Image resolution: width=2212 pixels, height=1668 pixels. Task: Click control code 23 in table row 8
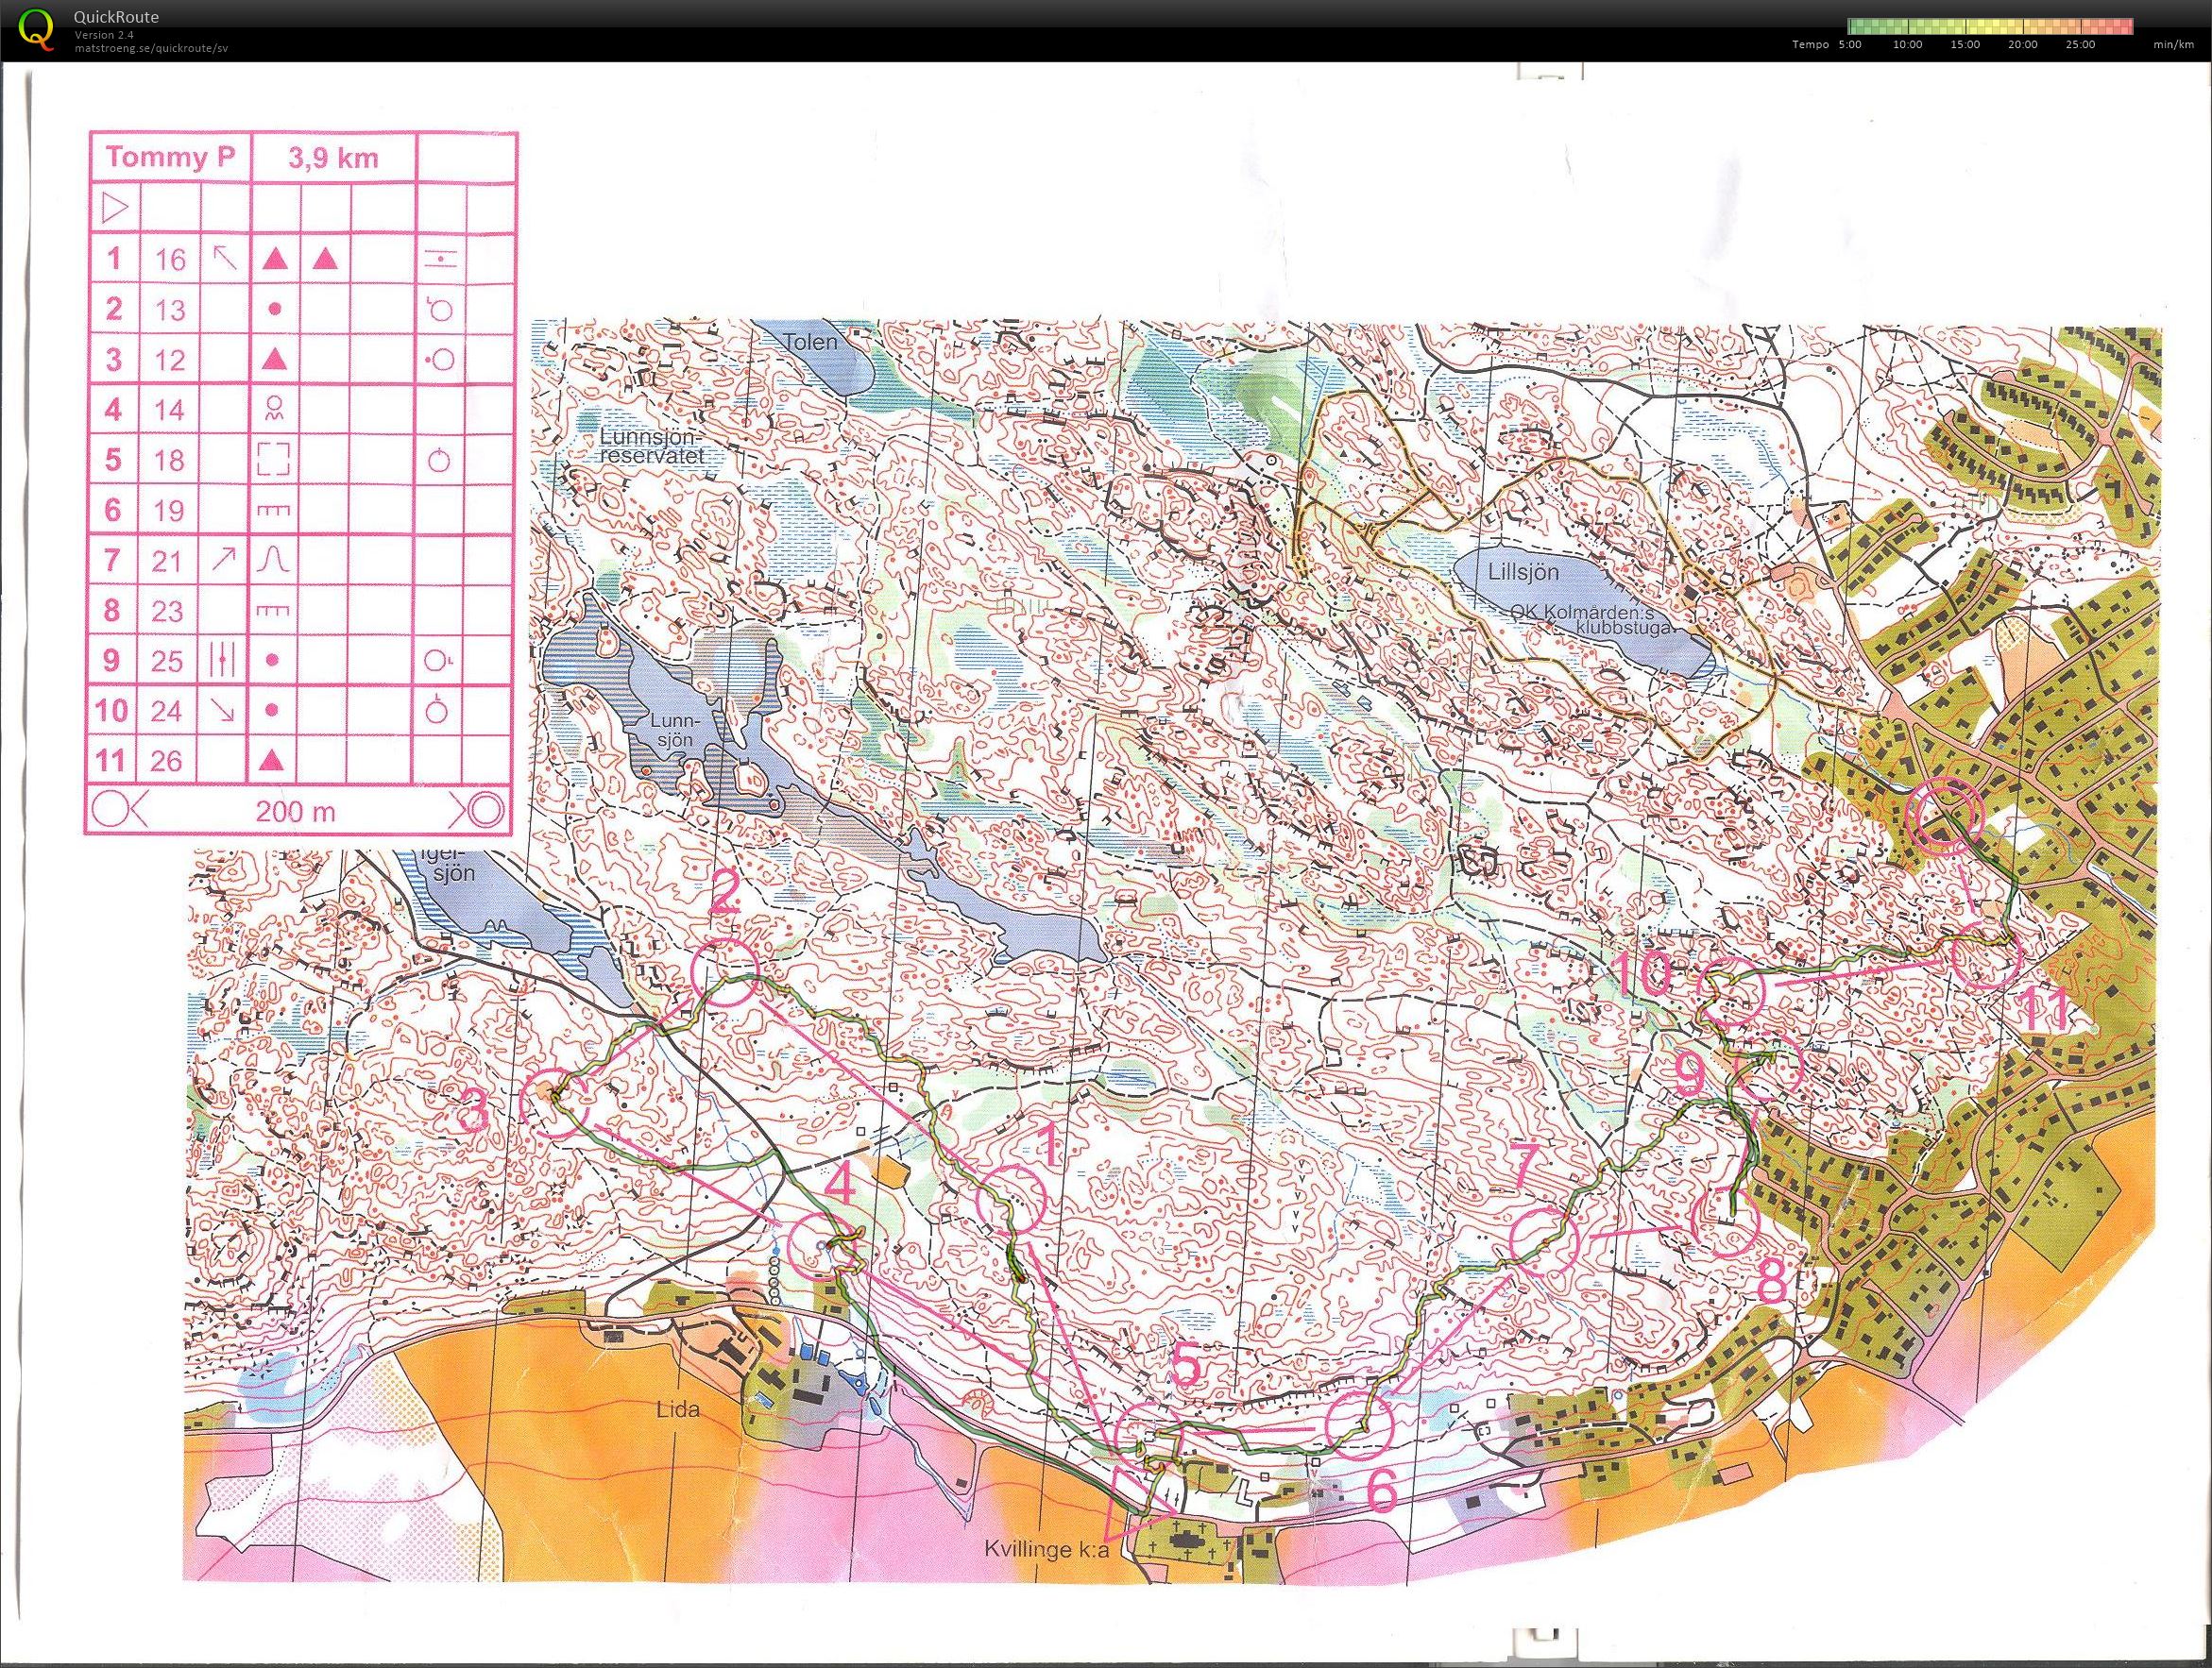point(168,611)
